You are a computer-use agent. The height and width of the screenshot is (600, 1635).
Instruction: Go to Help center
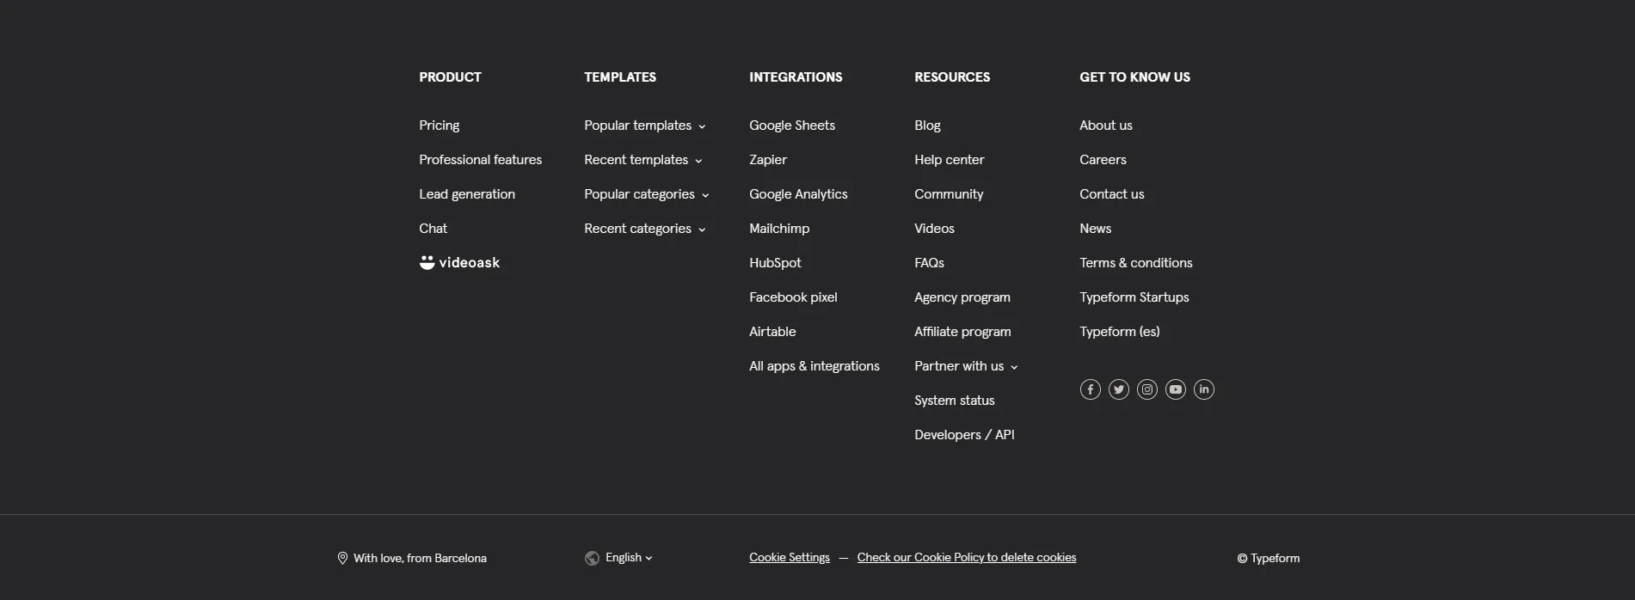[950, 160]
